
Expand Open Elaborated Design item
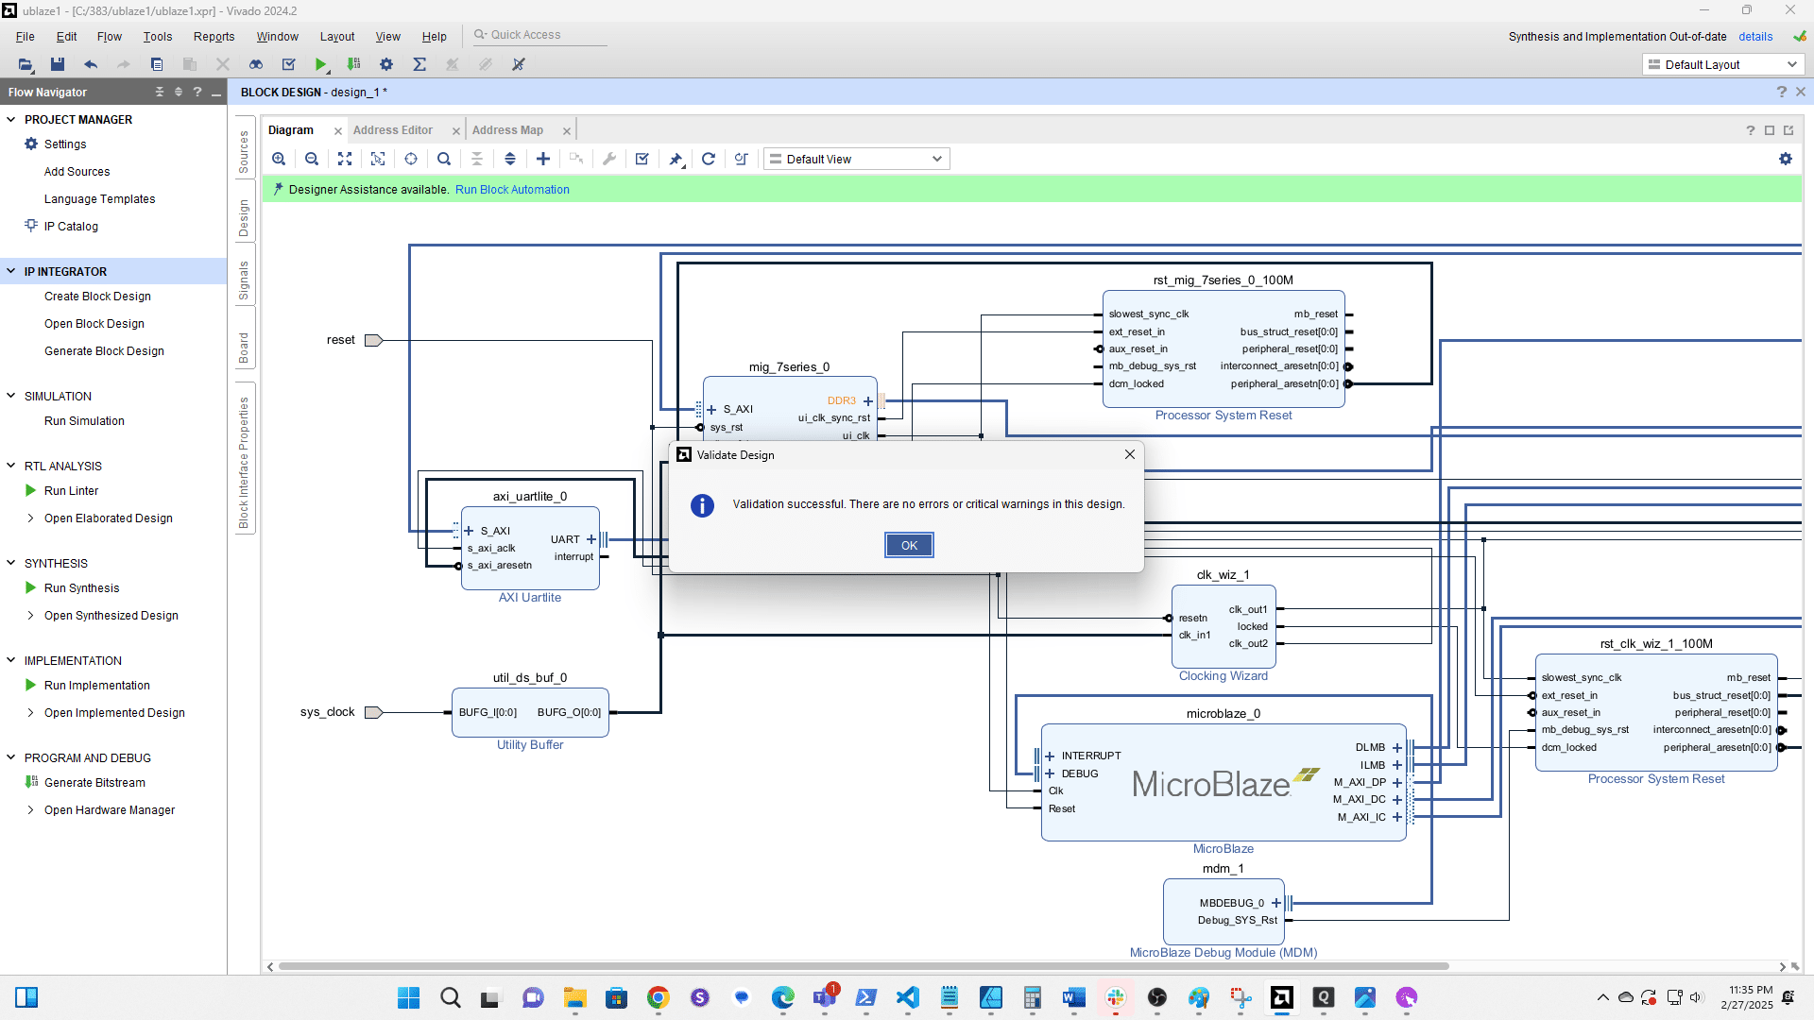(30, 518)
